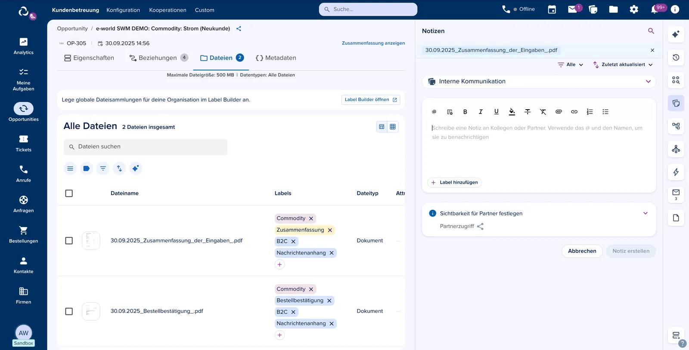Screen dimensions: 689x350
Task: Add label to Bestellbestätigung file row
Action: pyautogui.click(x=279, y=335)
